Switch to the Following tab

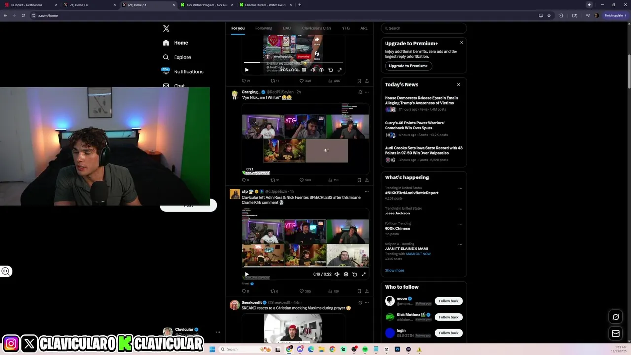click(x=264, y=28)
